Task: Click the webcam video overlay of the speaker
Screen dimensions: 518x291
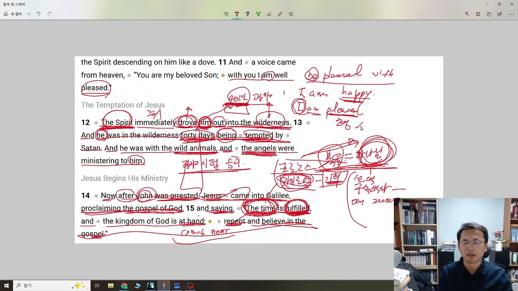Action: point(456,244)
